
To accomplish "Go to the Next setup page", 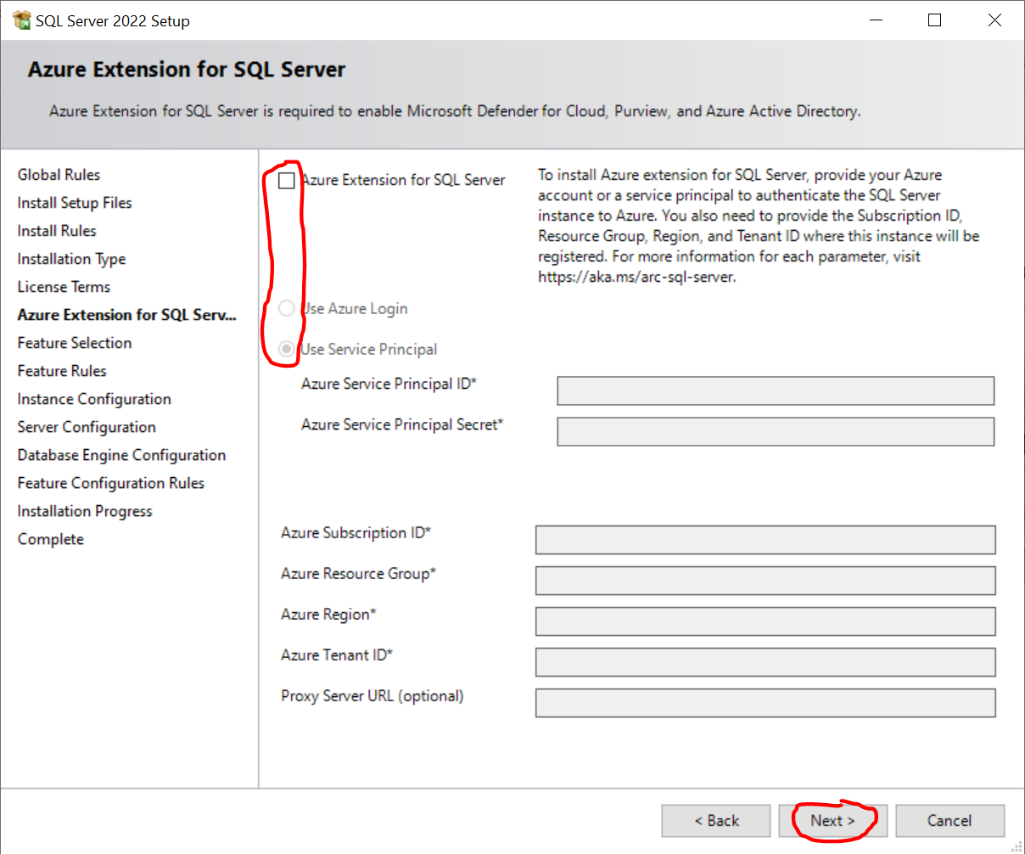I will pyautogui.click(x=832, y=821).
